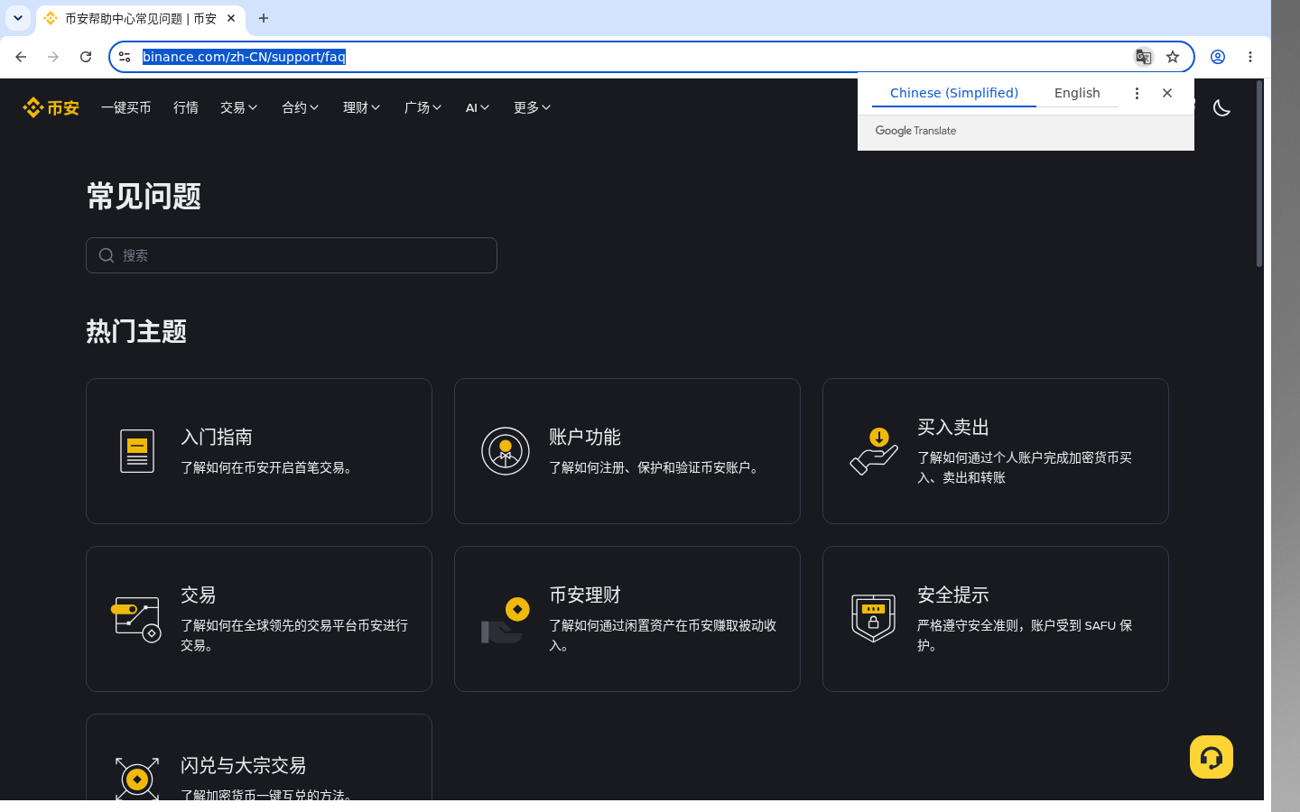
Task: Open a new tab with the plus button
Action: click(x=264, y=18)
